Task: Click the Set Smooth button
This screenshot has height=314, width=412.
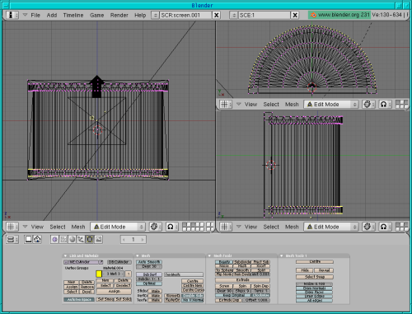Action: tap(105, 299)
